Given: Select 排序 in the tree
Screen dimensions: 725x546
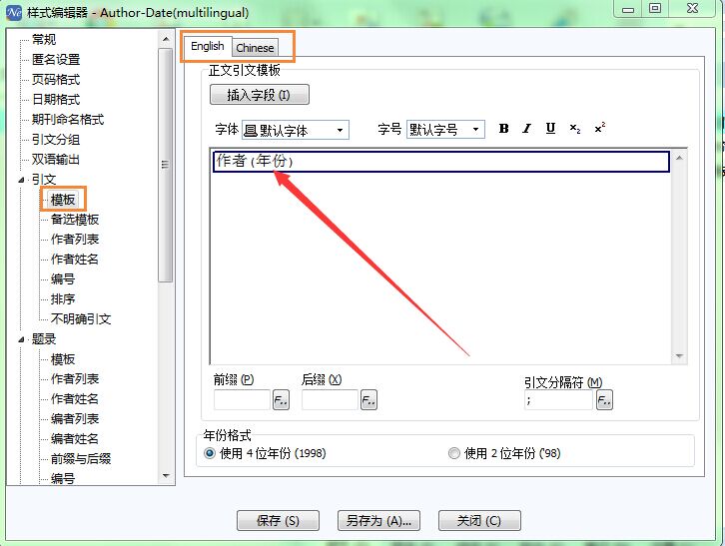Looking at the screenshot, I should tap(63, 299).
